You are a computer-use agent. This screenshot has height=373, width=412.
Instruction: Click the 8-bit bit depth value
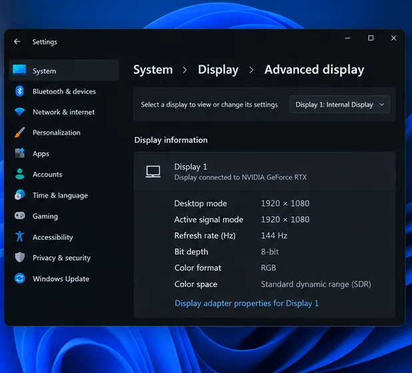(x=269, y=252)
